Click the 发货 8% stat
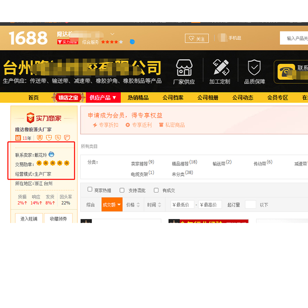The height and width of the screenshot is (308, 308). [x=50, y=200]
